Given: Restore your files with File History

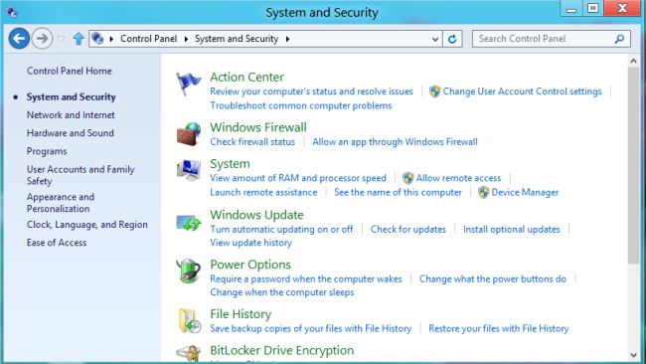Looking at the screenshot, I should [499, 328].
